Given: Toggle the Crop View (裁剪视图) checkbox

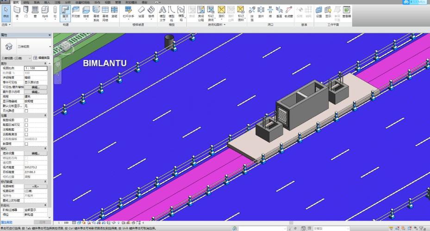Looking at the screenshot, I should click(26, 120).
